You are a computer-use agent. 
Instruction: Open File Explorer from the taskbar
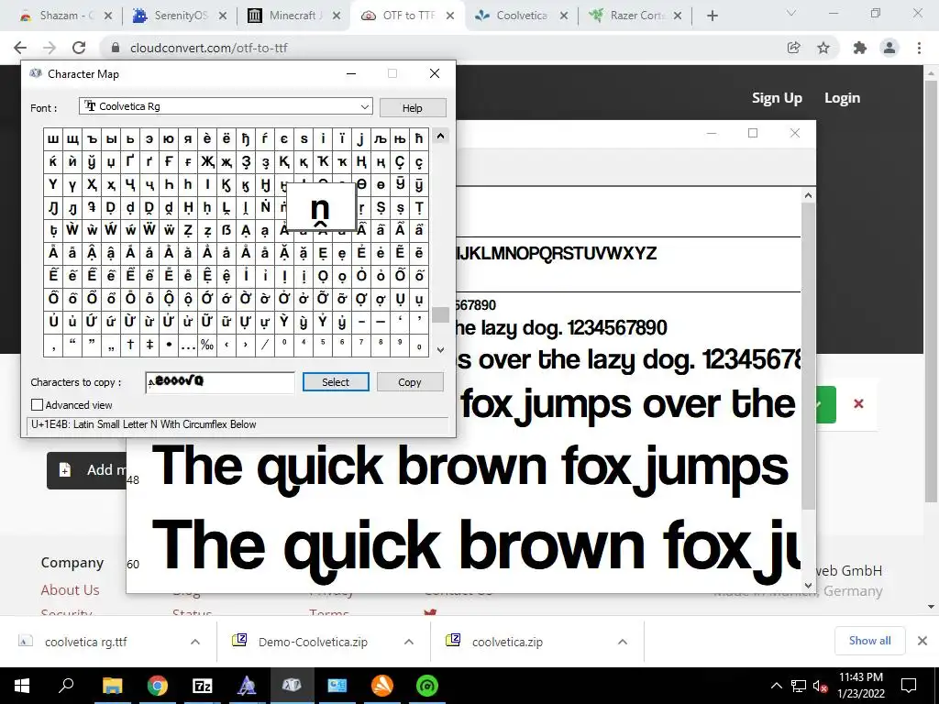point(112,686)
